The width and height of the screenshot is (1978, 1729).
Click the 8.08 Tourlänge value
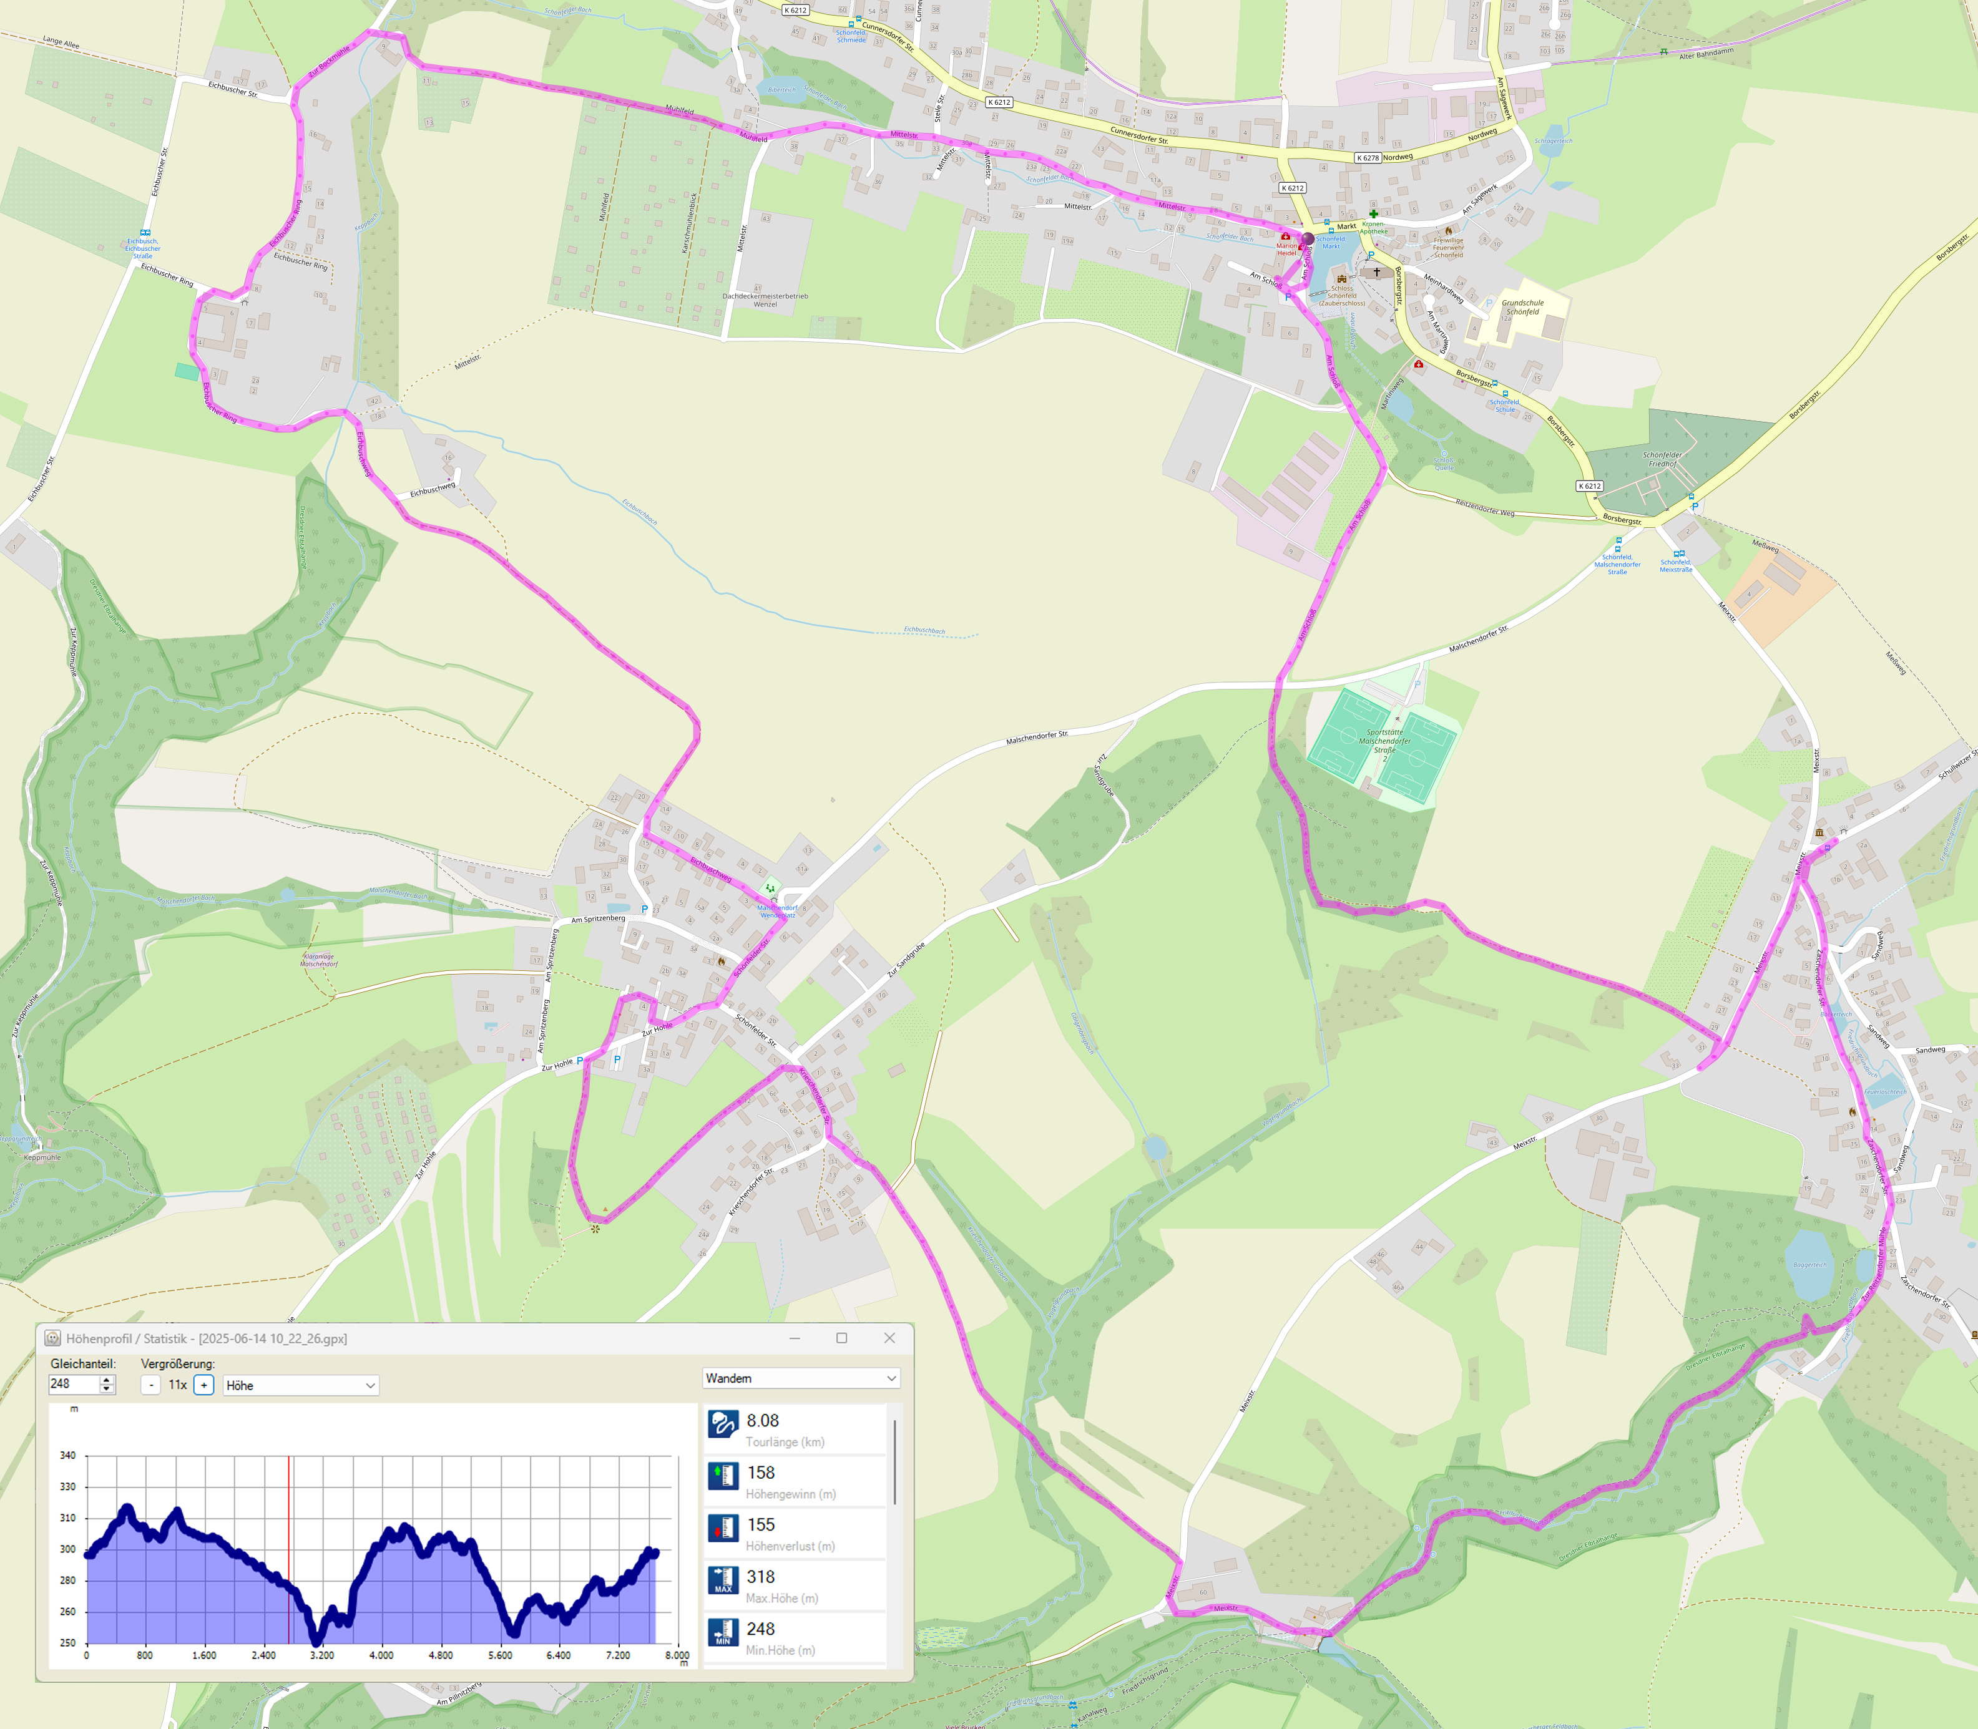pyautogui.click(x=763, y=1420)
